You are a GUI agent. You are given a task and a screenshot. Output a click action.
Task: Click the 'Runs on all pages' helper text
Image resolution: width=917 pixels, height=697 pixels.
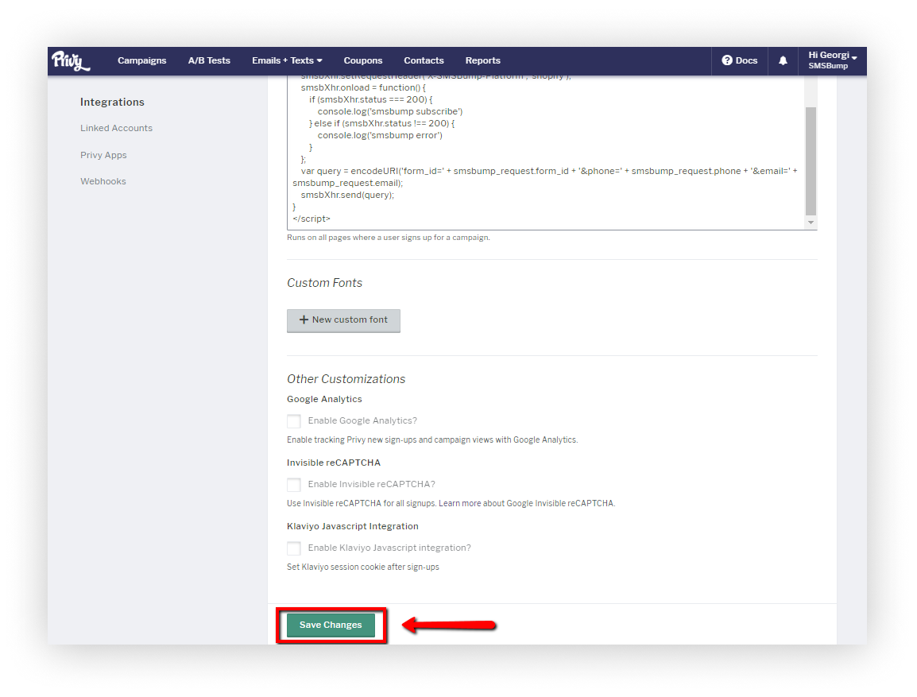point(389,238)
